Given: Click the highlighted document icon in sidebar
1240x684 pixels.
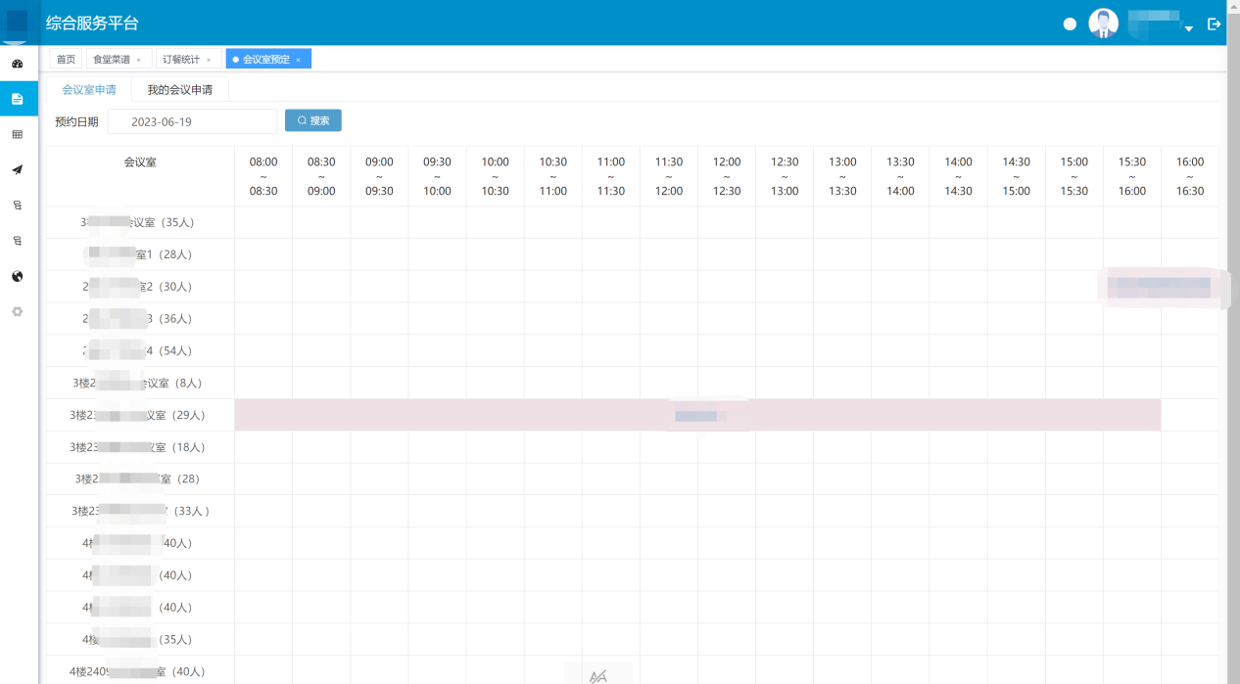Looking at the screenshot, I should click(x=18, y=99).
